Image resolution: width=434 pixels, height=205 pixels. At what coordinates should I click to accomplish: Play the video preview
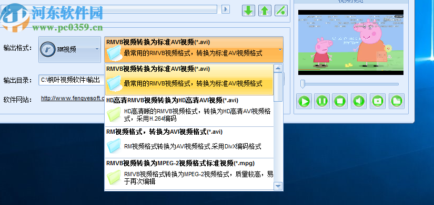point(304,101)
